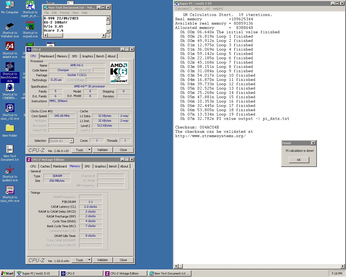Open Caches tab in CPU-Z Vintage Edition
346x277 pixels.
(x=45, y=166)
